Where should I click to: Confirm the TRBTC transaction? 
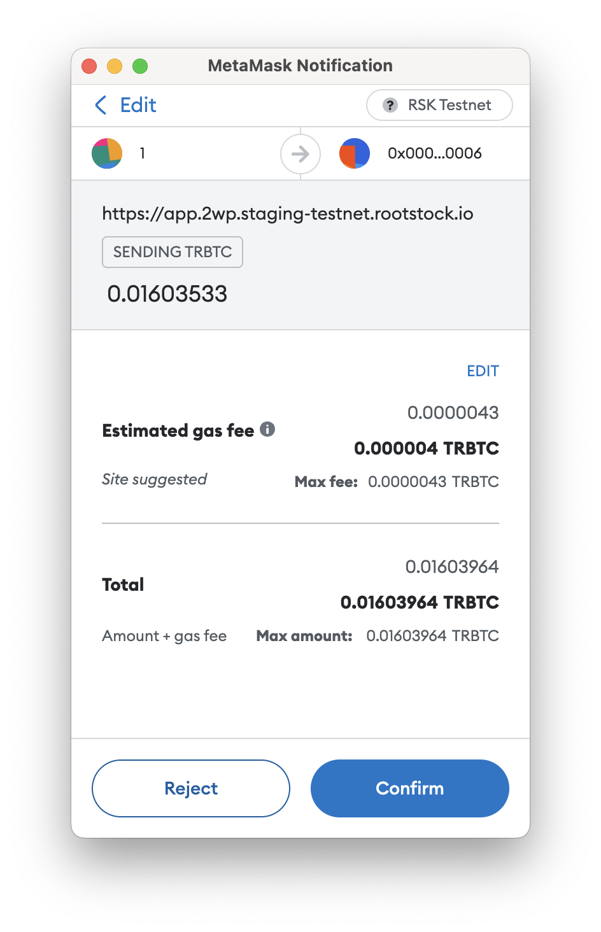point(409,788)
